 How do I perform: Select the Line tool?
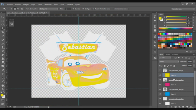tap(3, 82)
